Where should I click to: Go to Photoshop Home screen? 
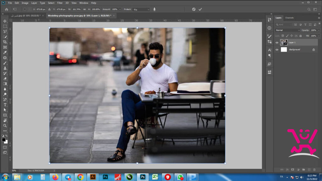tap(7, 9)
